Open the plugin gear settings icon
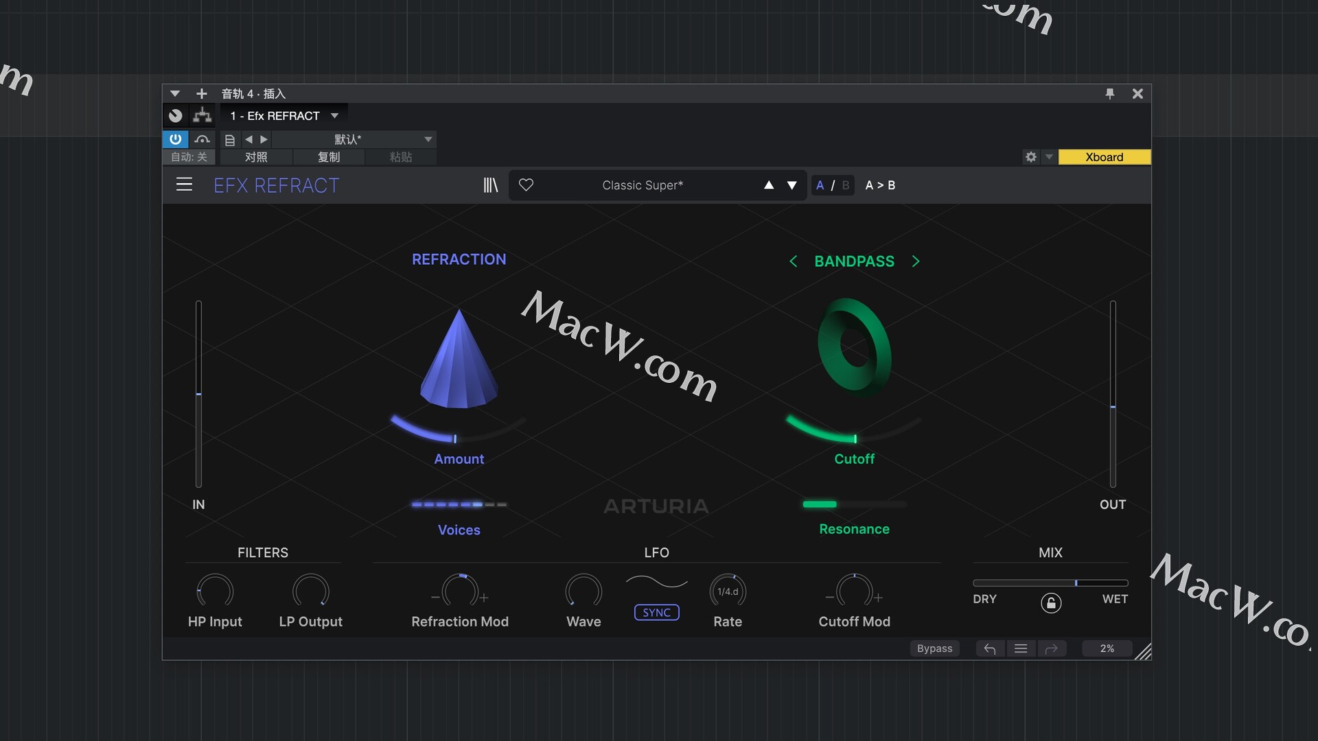1318x741 pixels. tap(1031, 157)
